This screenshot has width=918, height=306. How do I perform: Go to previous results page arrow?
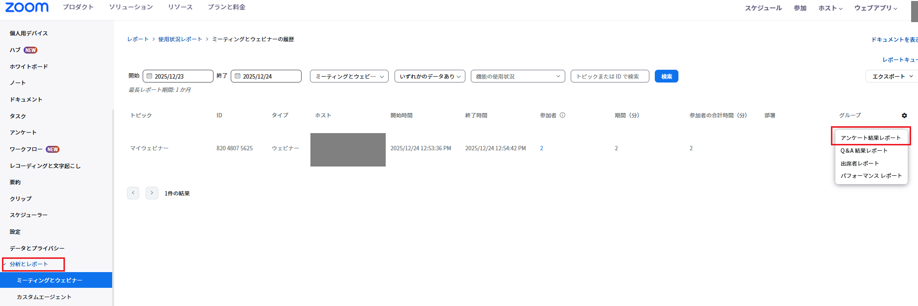point(133,193)
